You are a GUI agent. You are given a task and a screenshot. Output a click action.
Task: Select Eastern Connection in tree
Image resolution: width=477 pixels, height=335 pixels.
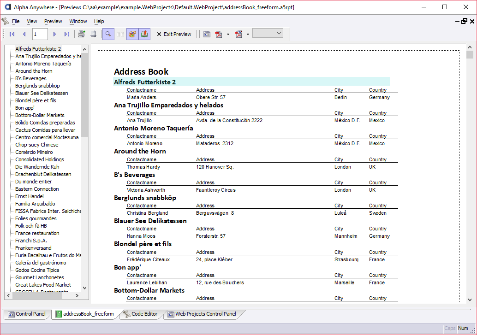pos(37,189)
